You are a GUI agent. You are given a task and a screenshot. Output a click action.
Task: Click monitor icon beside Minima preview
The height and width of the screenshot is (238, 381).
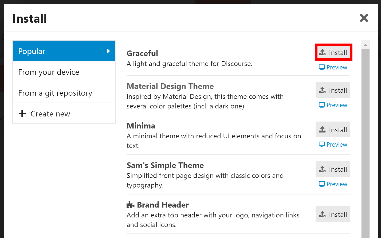pyautogui.click(x=322, y=145)
